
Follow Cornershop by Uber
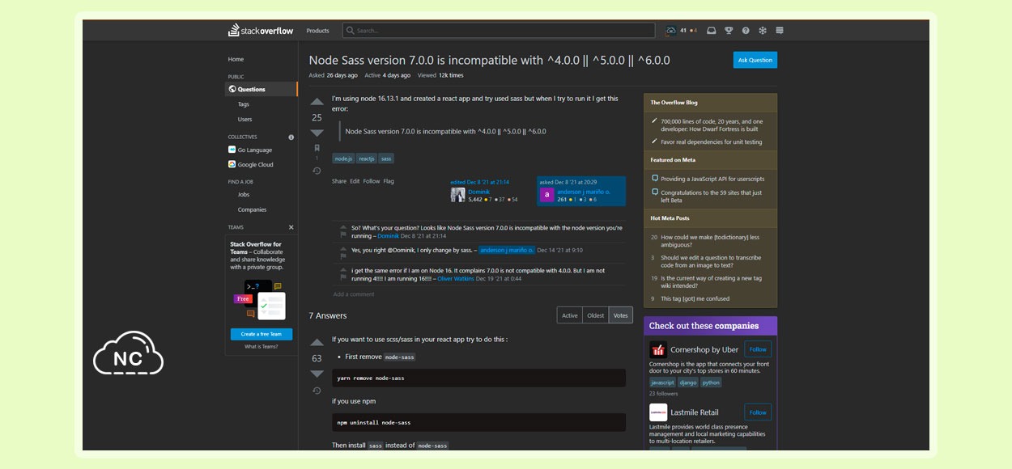pos(758,349)
